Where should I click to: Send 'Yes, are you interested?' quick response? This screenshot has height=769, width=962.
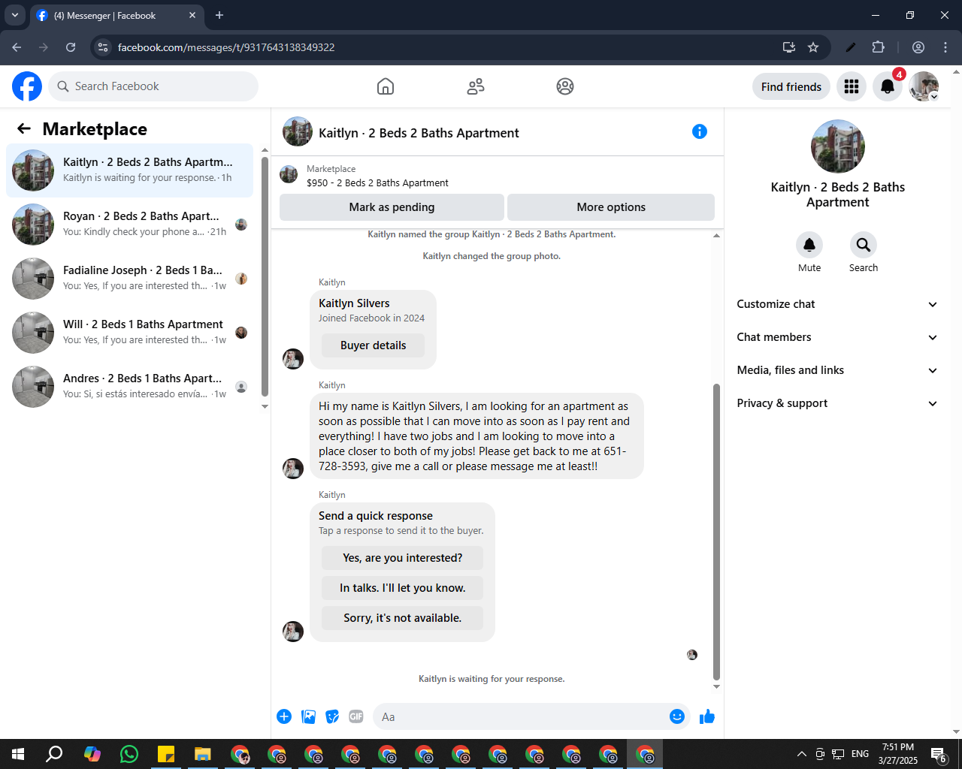coord(402,558)
